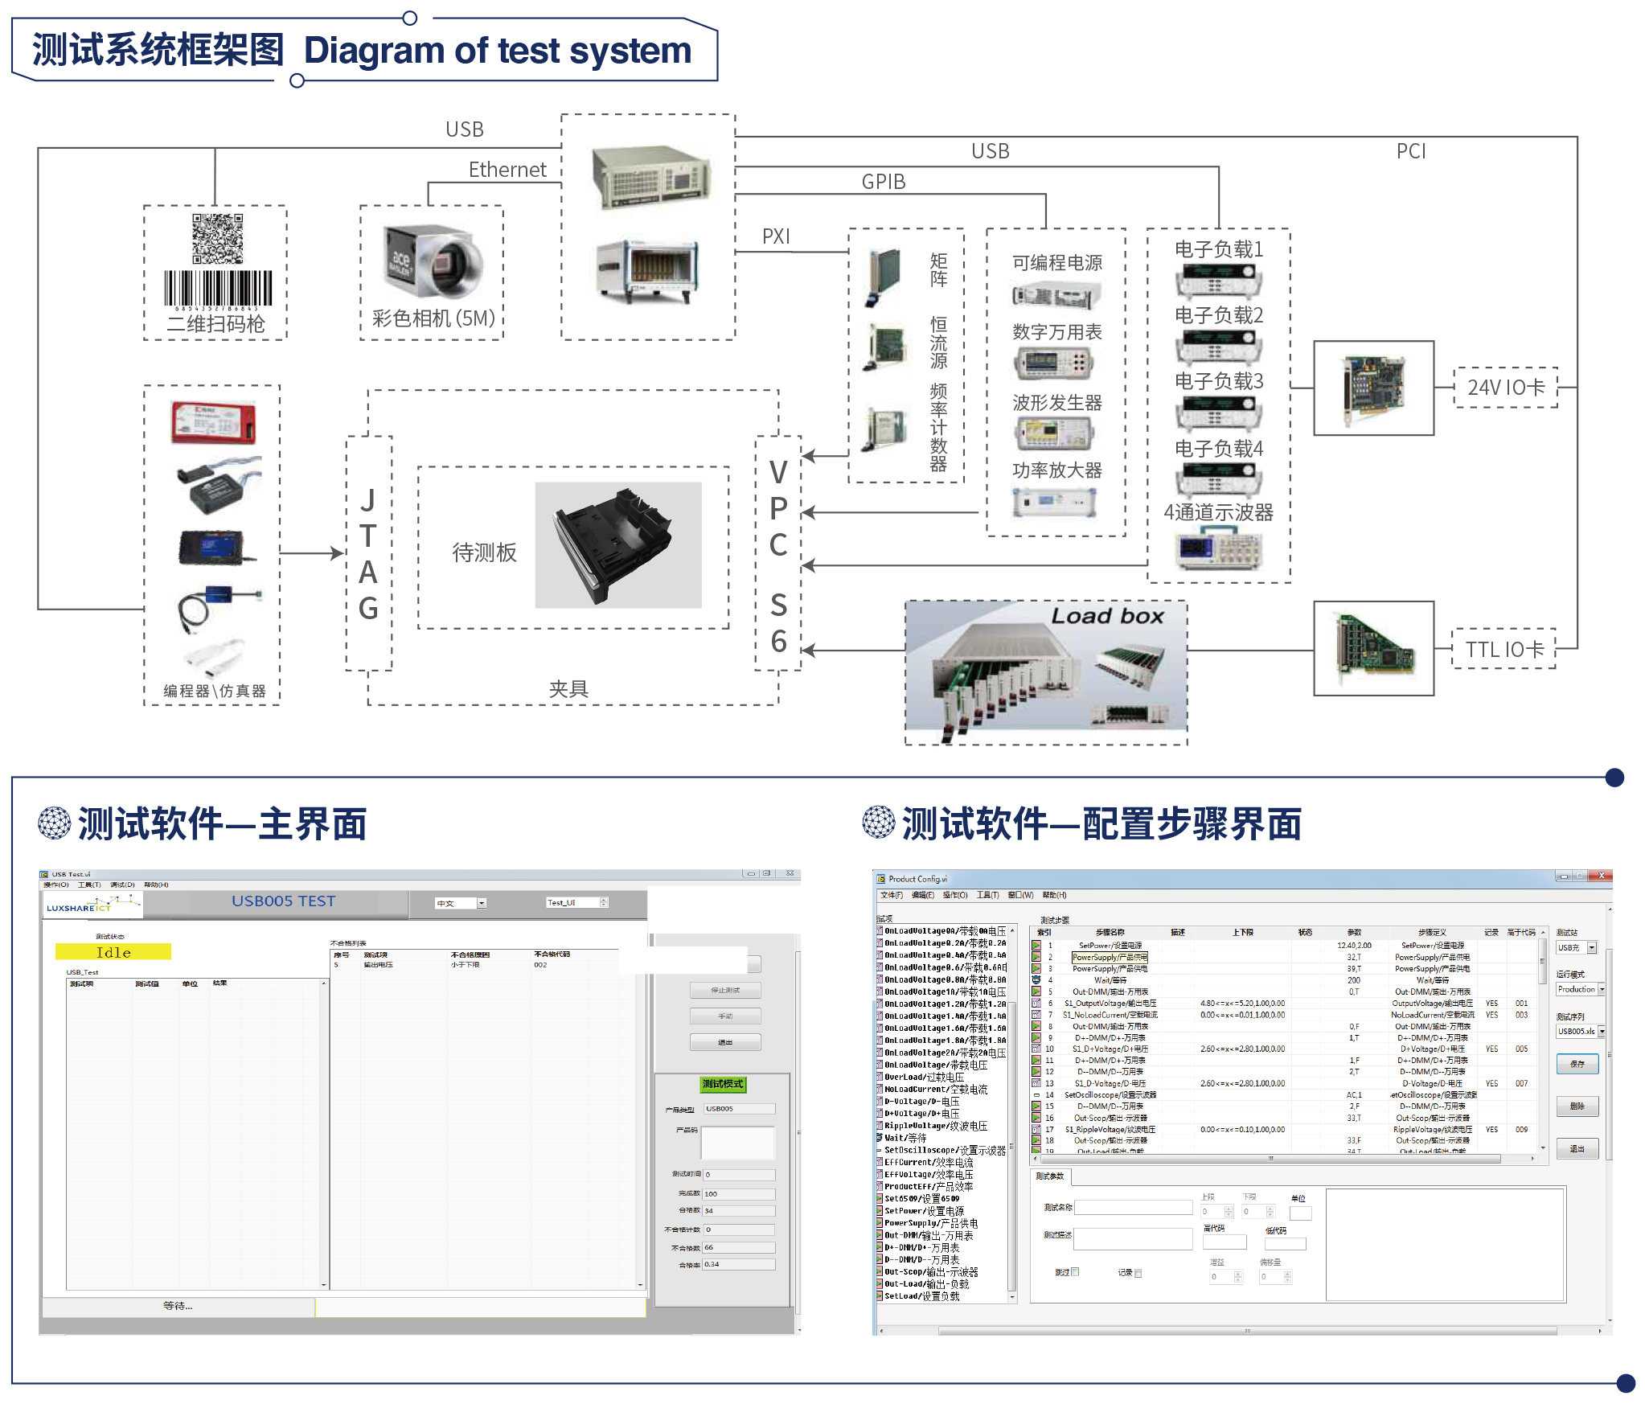
Task: Click the Wait/等待 step icon on row 4
Action: [1036, 980]
